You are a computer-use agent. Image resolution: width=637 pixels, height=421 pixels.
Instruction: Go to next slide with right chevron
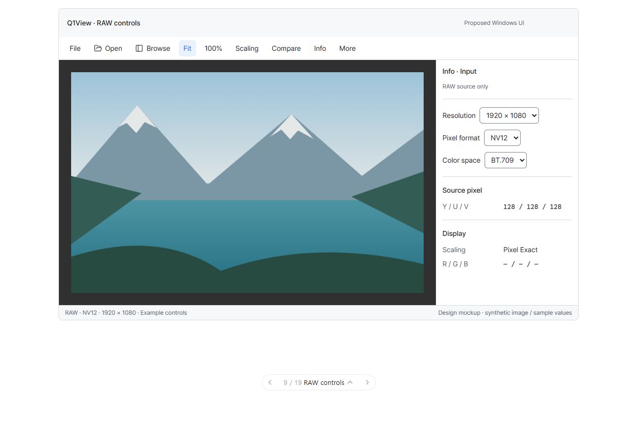pyautogui.click(x=367, y=382)
